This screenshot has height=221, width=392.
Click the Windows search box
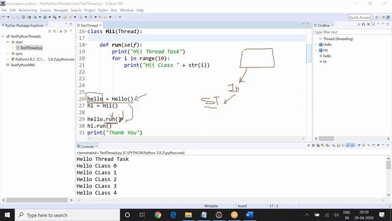(67, 215)
